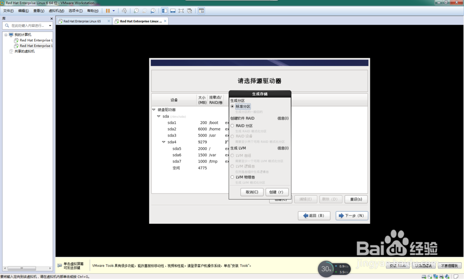Click 创建(r) in the 生成存储 dialog
This screenshot has width=464, height=279.
pyautogui.click(x=277, y=192)
